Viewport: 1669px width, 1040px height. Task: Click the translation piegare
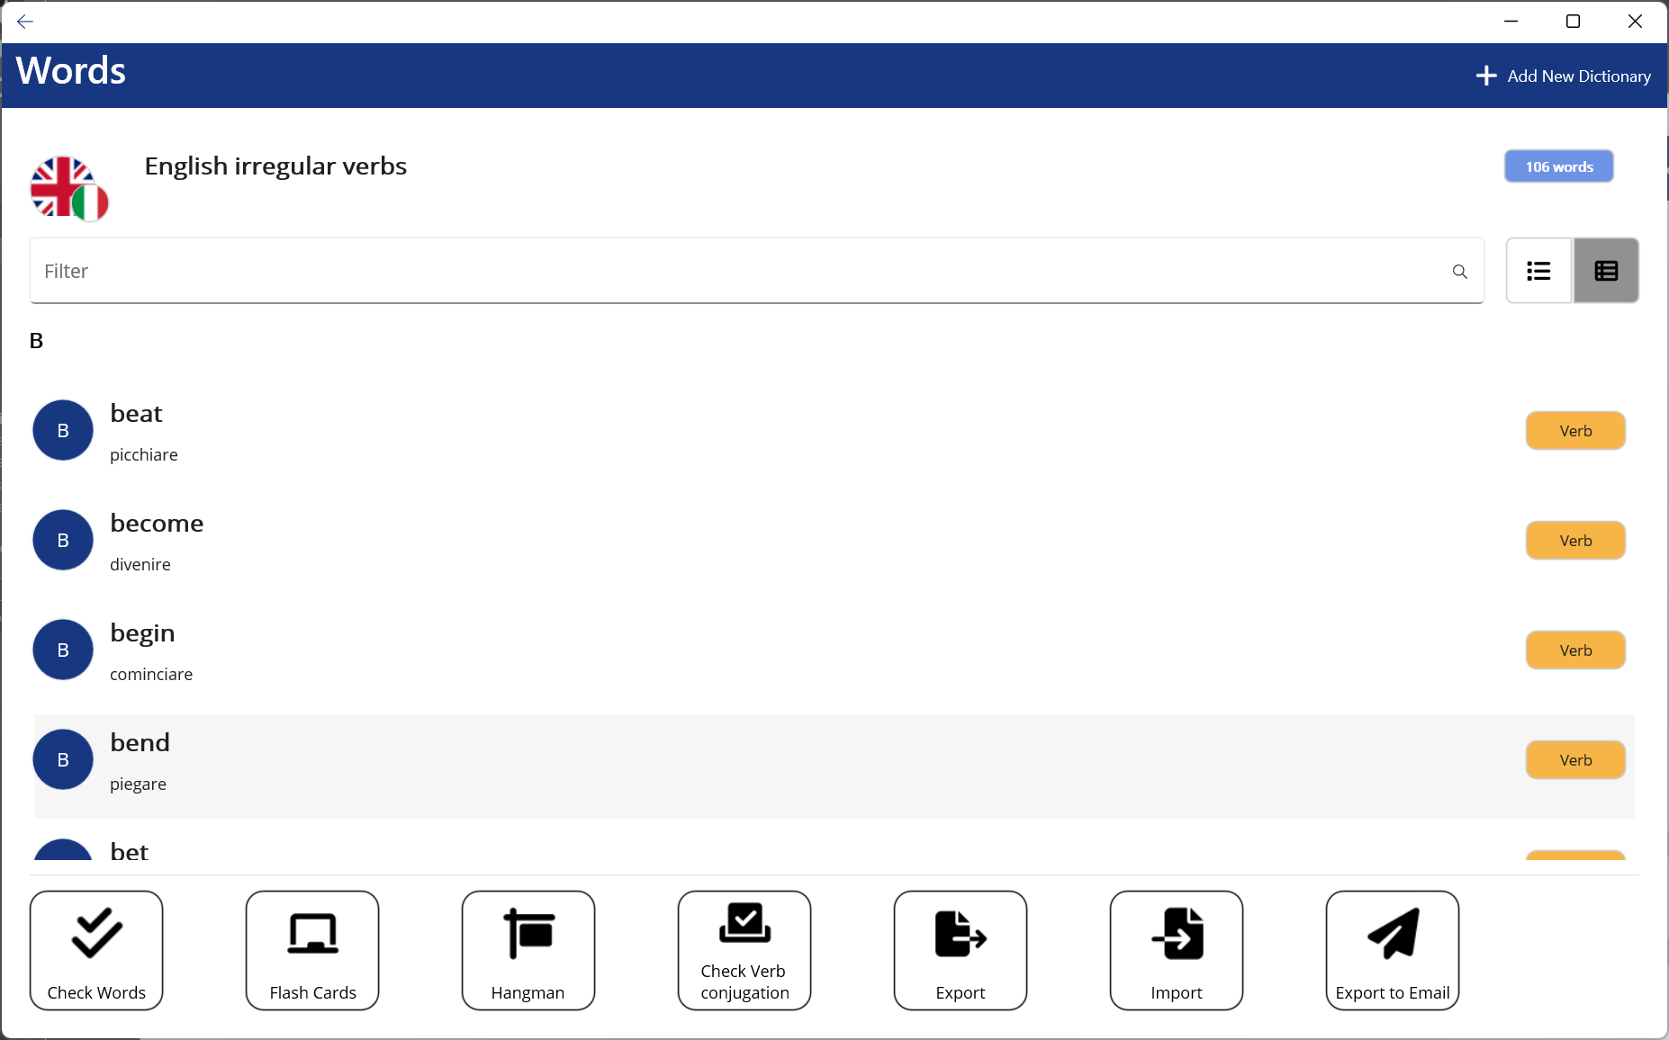[138, 784]
